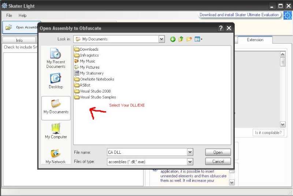The width and height of the screenshot is (293, 196).
Task: Switch to the Extension tab
Action: (255, 40)
